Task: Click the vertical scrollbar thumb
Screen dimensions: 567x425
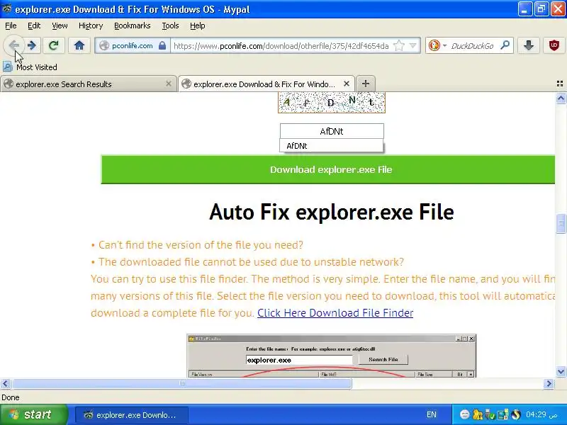Action: click(561, 223)
